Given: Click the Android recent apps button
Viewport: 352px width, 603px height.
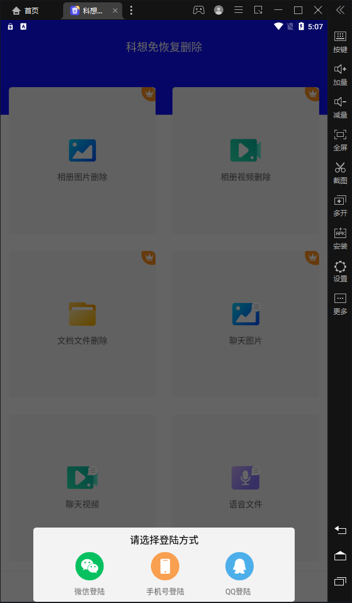Looking at the screenshot, I should 340,581.
